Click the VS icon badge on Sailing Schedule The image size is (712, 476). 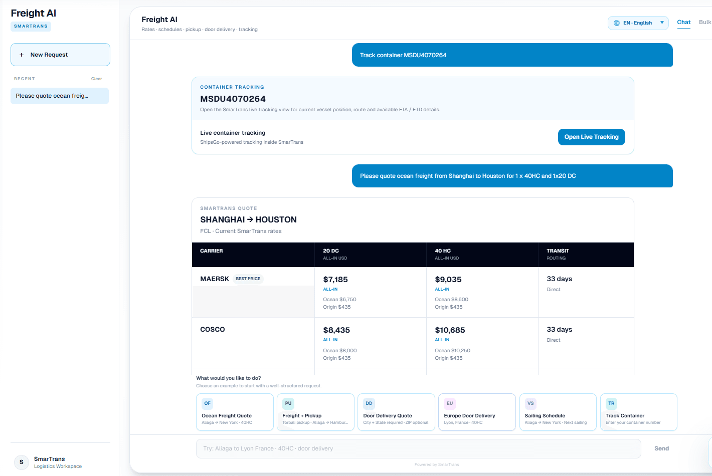[x=530, y=403]
